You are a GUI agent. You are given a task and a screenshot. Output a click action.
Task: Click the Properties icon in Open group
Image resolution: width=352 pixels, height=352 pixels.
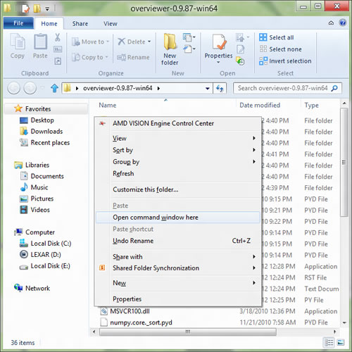pos(219,42)
